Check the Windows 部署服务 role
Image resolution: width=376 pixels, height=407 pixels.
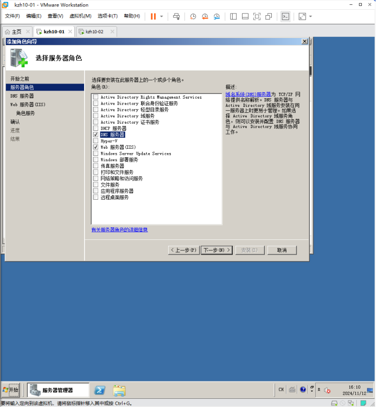click(95, 160)
